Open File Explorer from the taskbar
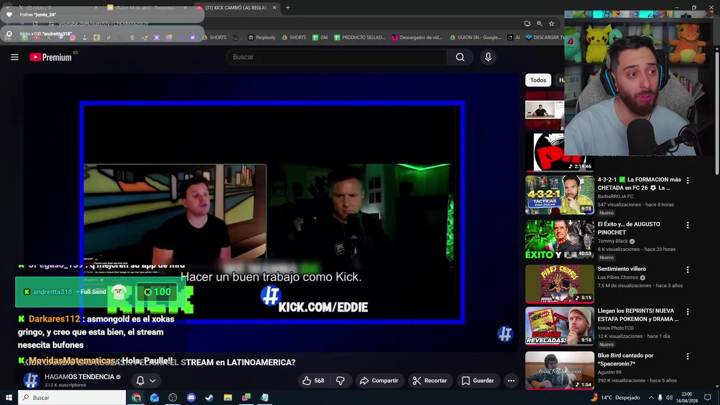 228,398
